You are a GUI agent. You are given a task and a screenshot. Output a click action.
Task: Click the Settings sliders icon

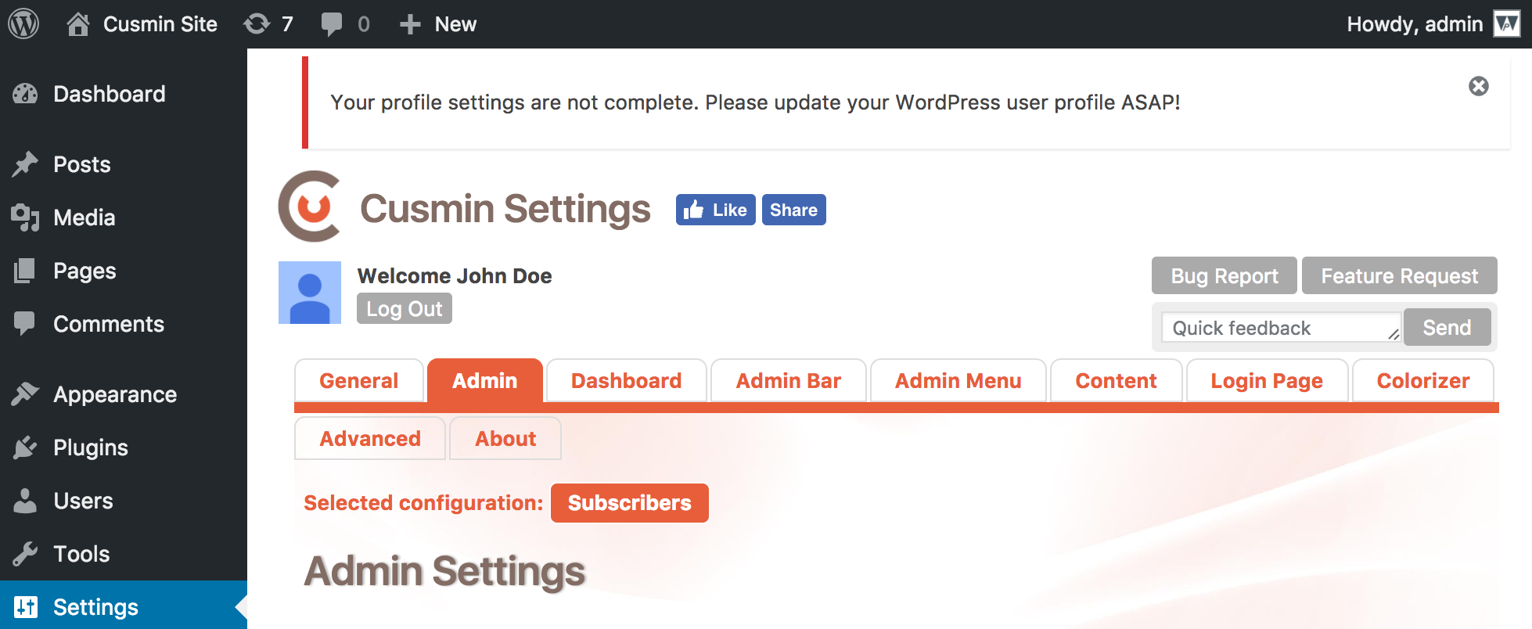25,607
